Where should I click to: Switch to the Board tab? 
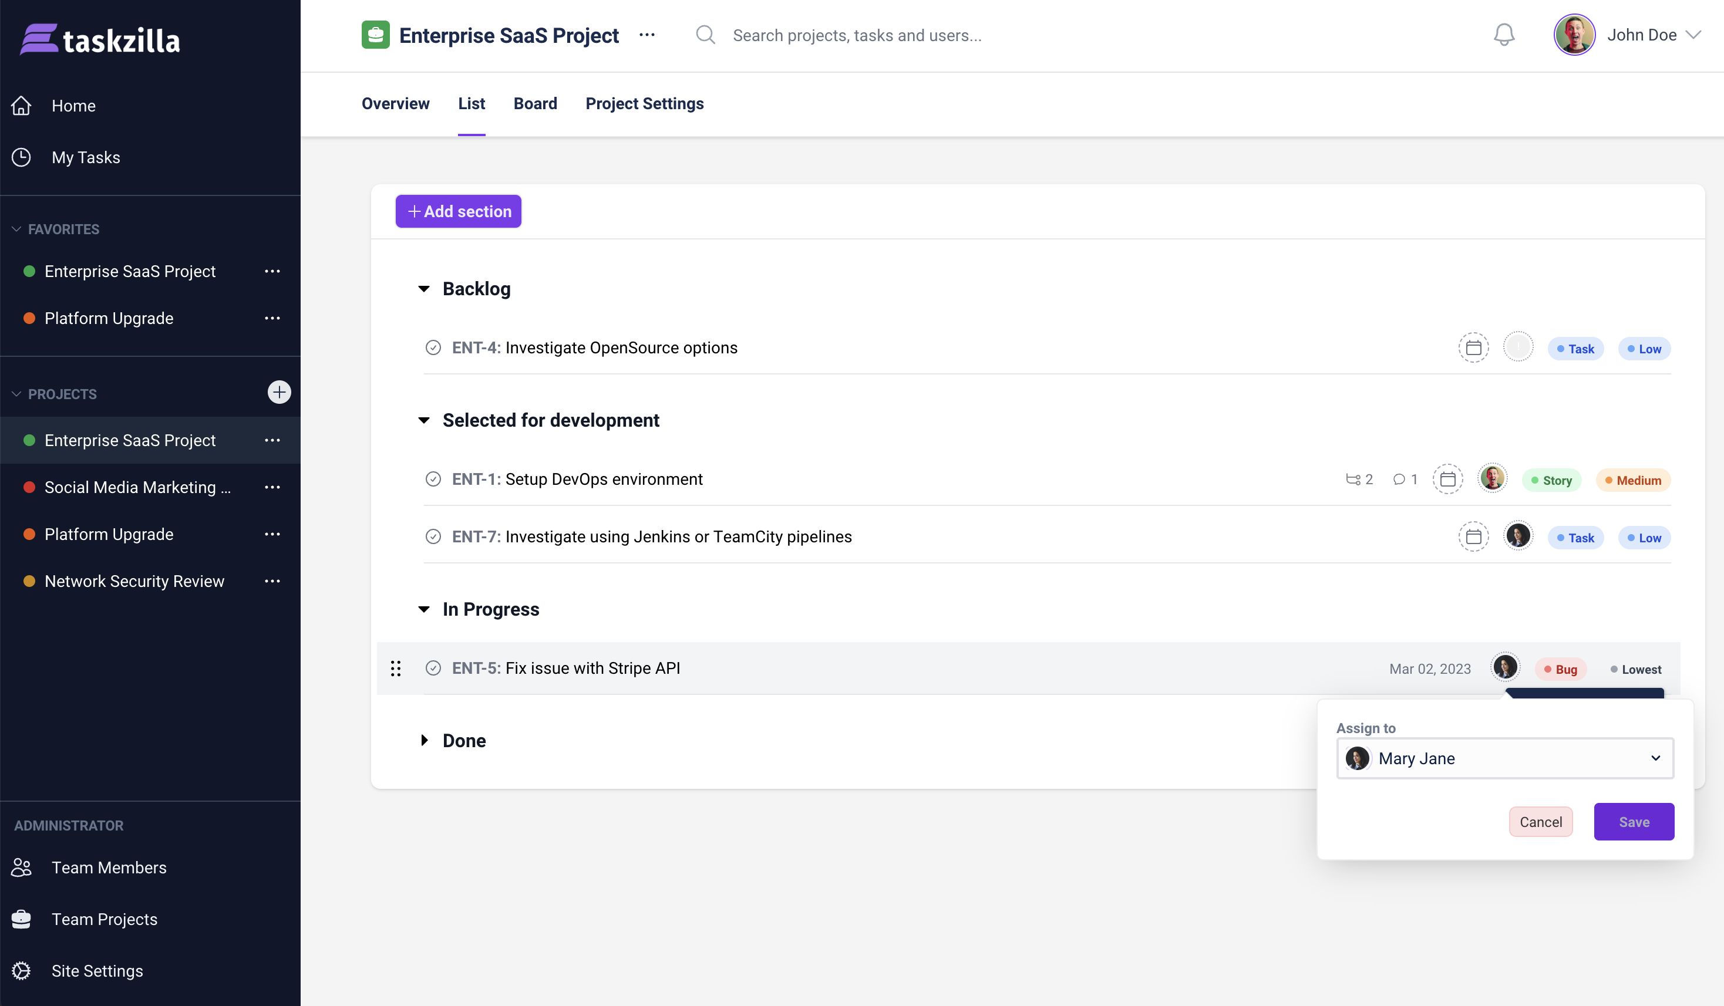point(535,104)
